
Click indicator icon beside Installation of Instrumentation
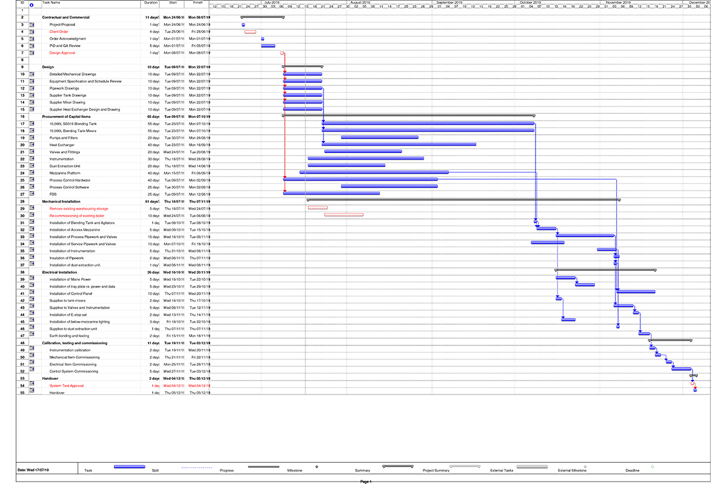click(x=32, y=251)
